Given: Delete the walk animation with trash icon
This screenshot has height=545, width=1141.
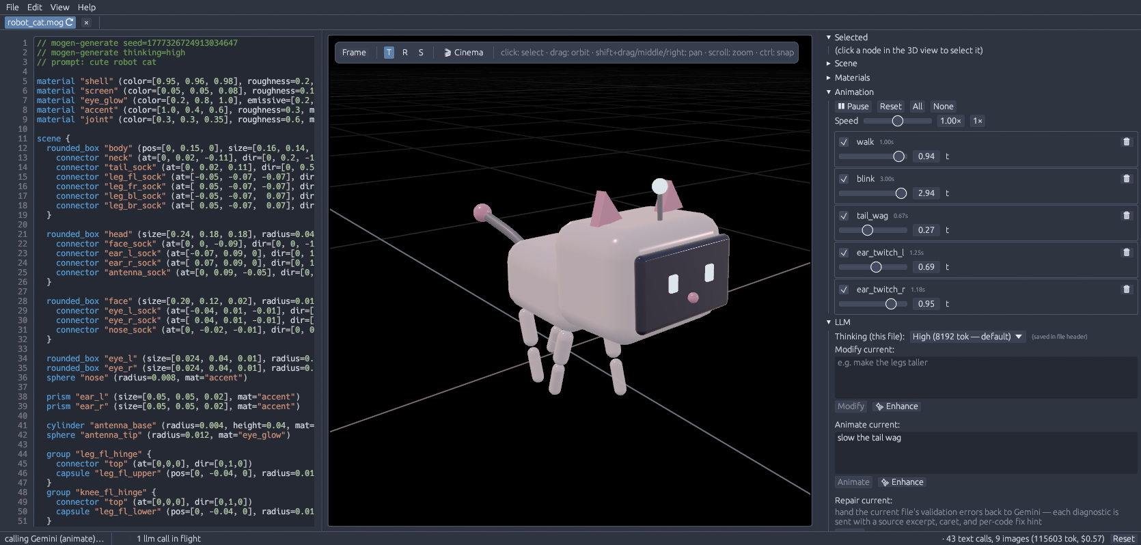Looking at the screenshot, I should click(x=1126, y=142).
